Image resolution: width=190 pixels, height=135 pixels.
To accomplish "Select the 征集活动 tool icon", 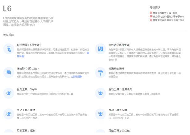I will (x=100, y=92).
